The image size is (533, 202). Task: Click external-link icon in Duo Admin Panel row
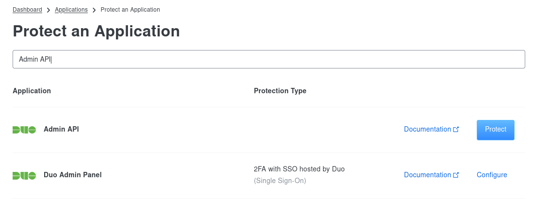[456, 175]
